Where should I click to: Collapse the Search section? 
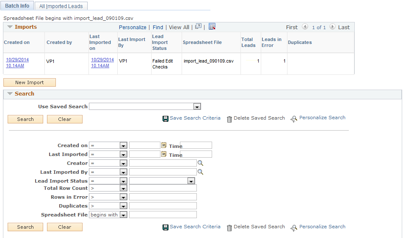[10, 93]
